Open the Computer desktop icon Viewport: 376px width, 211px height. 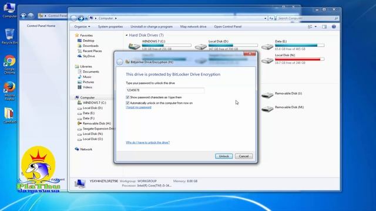(x=9, y=9)
